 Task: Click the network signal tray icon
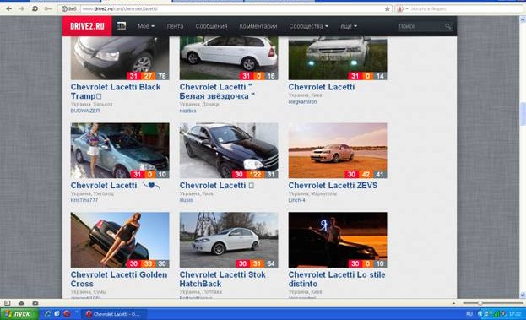(x=496, y=314)
